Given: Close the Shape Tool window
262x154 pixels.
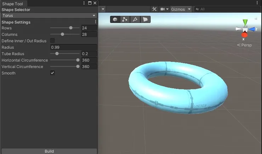Looking at the screenshot, I should pyautogui.click(x=95, y=3).
